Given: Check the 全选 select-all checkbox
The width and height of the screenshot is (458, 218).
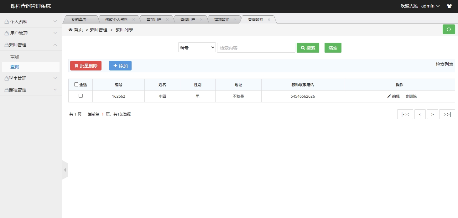Looking at the screenshot, I should coord(76,84).
